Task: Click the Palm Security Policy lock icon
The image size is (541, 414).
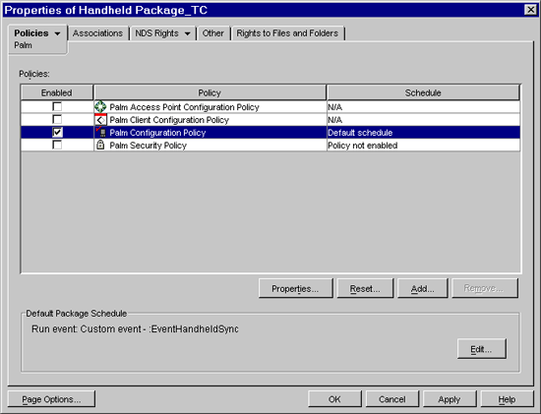Action: pyautogui.click(x=100, y=145)
